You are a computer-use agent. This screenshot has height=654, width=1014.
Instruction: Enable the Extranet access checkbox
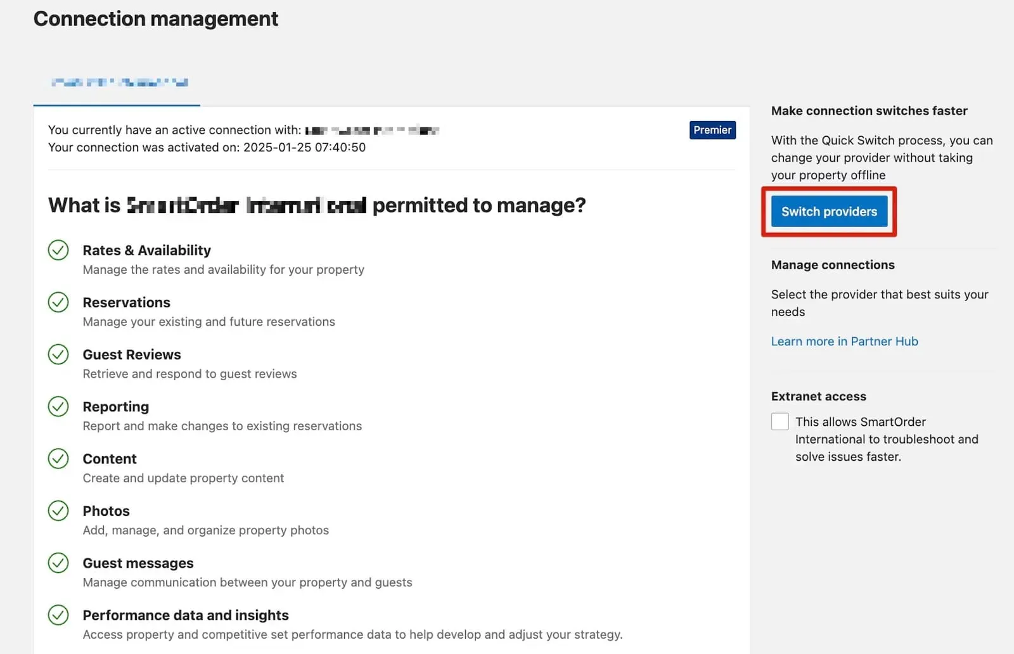[780, 421]
